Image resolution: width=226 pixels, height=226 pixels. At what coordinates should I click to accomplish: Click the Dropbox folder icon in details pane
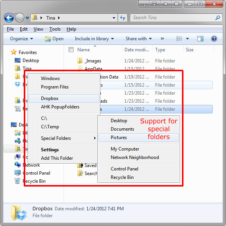pyautogui.click(x=19, y=213)
